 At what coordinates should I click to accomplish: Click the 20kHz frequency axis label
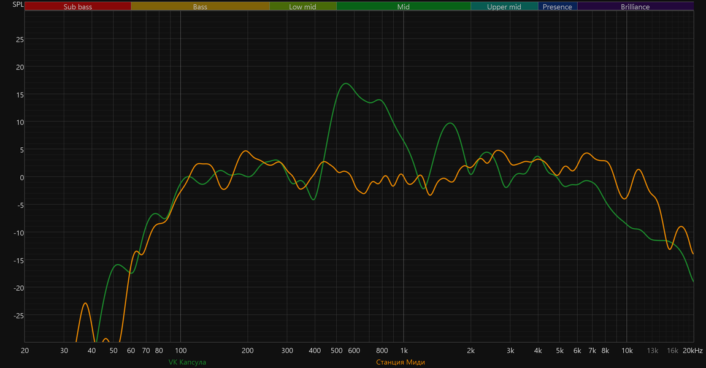point(693,350)
